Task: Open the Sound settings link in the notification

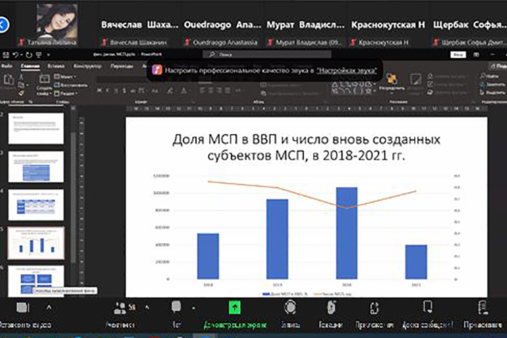Action: (347, 70)
